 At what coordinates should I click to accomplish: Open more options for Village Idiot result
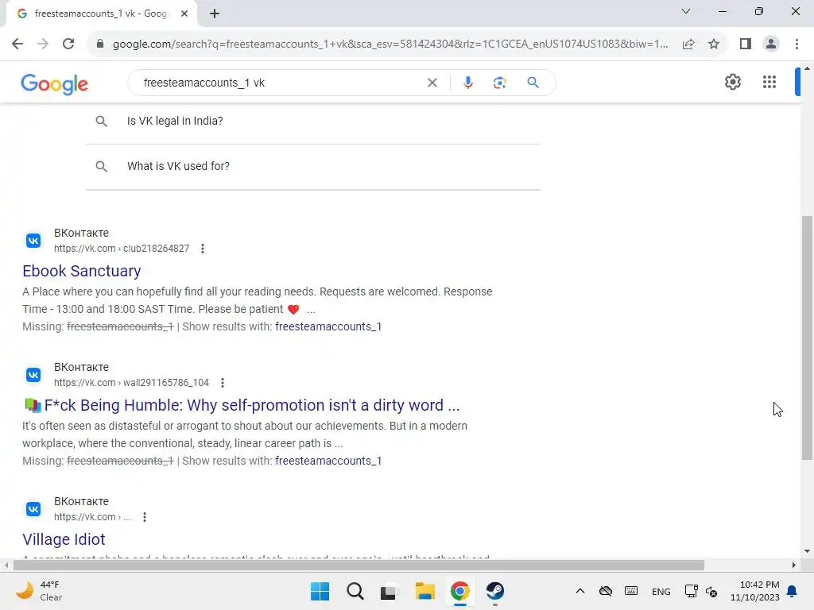point(145,517)
